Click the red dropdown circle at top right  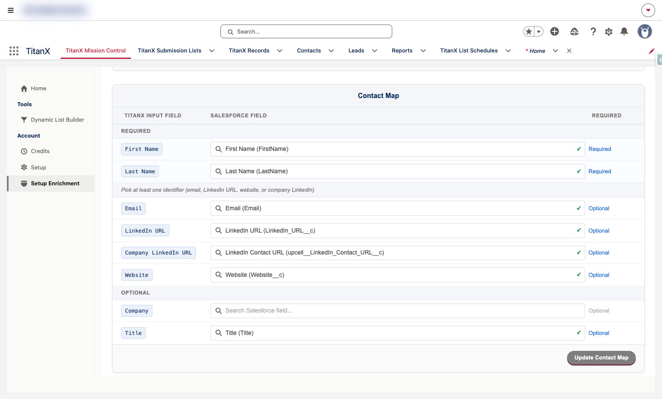648,10
